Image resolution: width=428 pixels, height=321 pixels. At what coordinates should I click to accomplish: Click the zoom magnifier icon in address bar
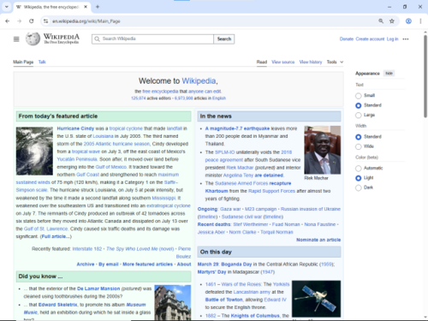pyautogui.click(x=381, y=21)
